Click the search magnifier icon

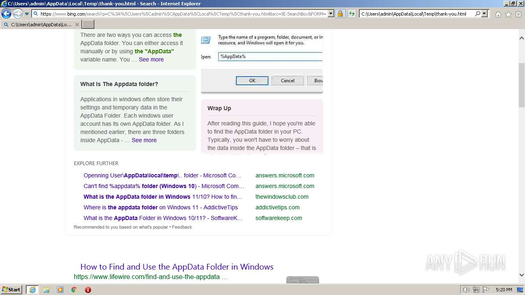coord(477,14)
